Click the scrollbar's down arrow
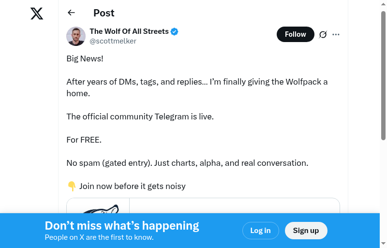 point(383,243)
